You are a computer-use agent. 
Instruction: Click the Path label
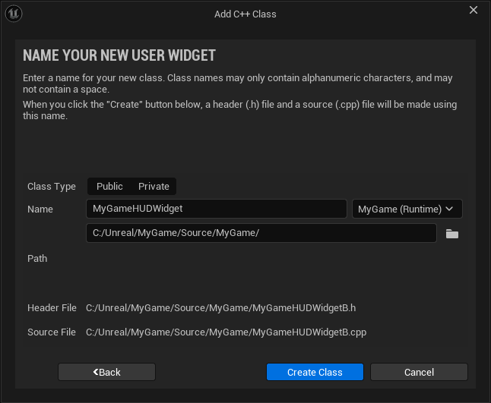tap(37, 259)
